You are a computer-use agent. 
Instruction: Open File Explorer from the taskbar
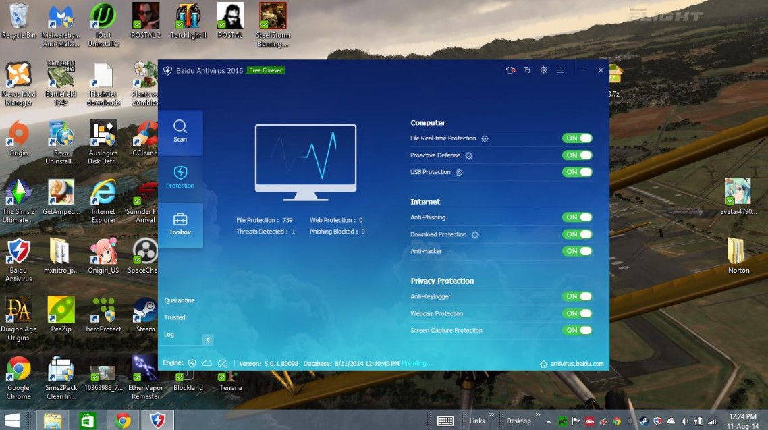[53, 420]
